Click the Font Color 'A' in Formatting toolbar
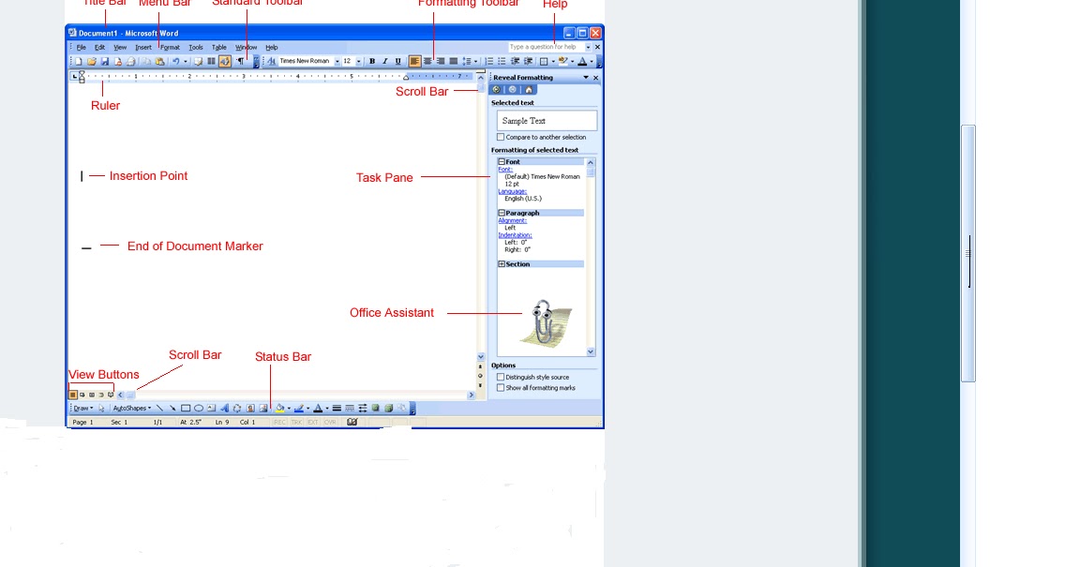 click(x=582, y=61)
